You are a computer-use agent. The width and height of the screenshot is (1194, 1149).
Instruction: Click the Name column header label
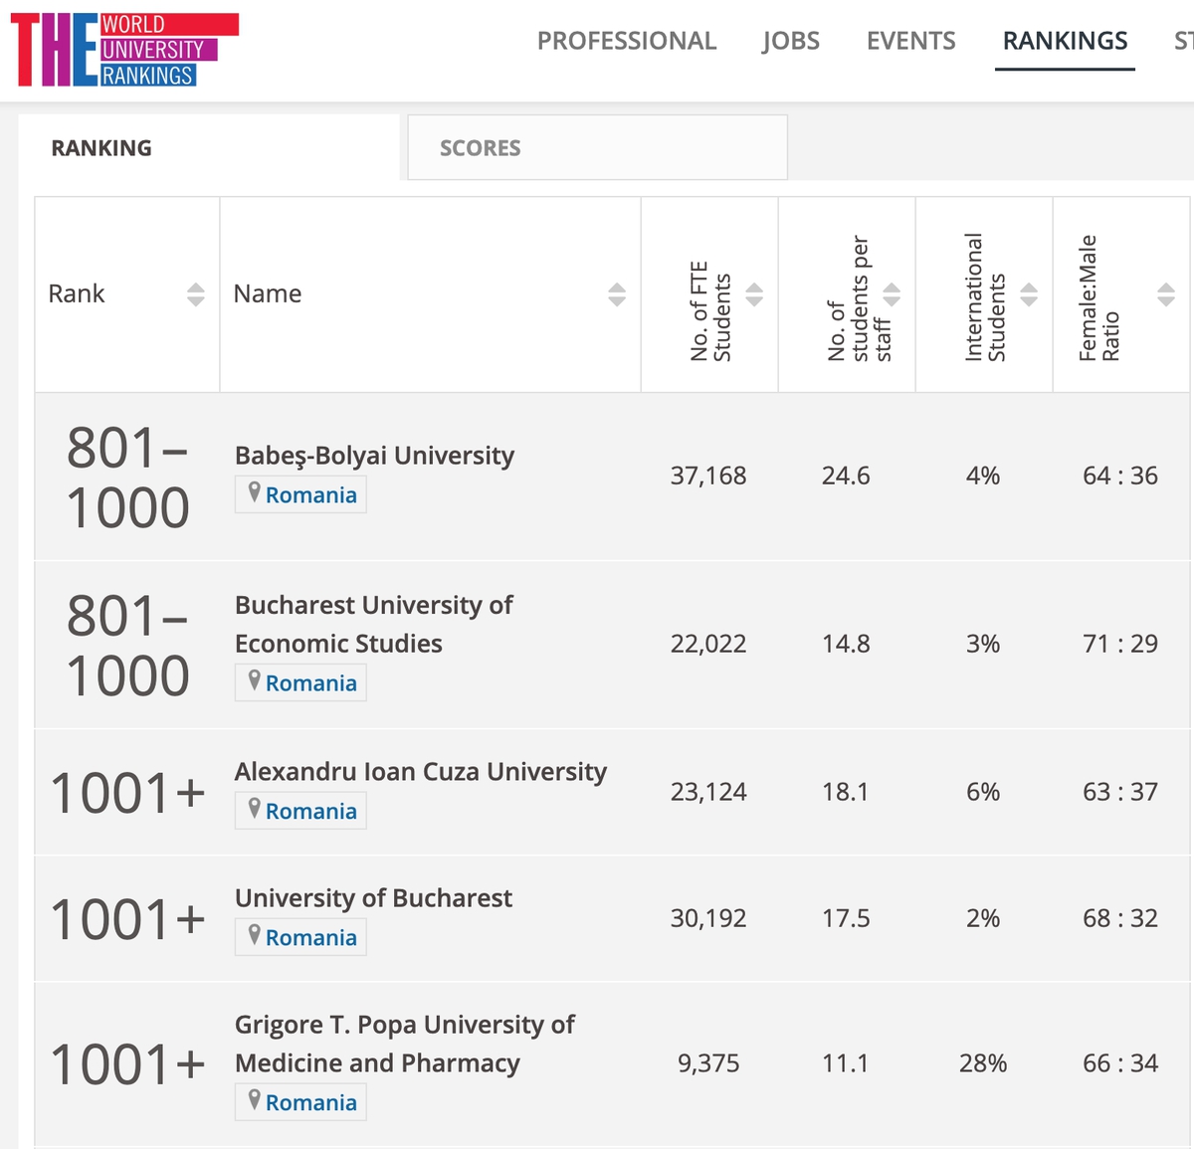coord(268,293)
